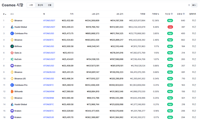Click the Kraken logo in row 15
Viewport: 200px width, 120px height.
[12, 111]
